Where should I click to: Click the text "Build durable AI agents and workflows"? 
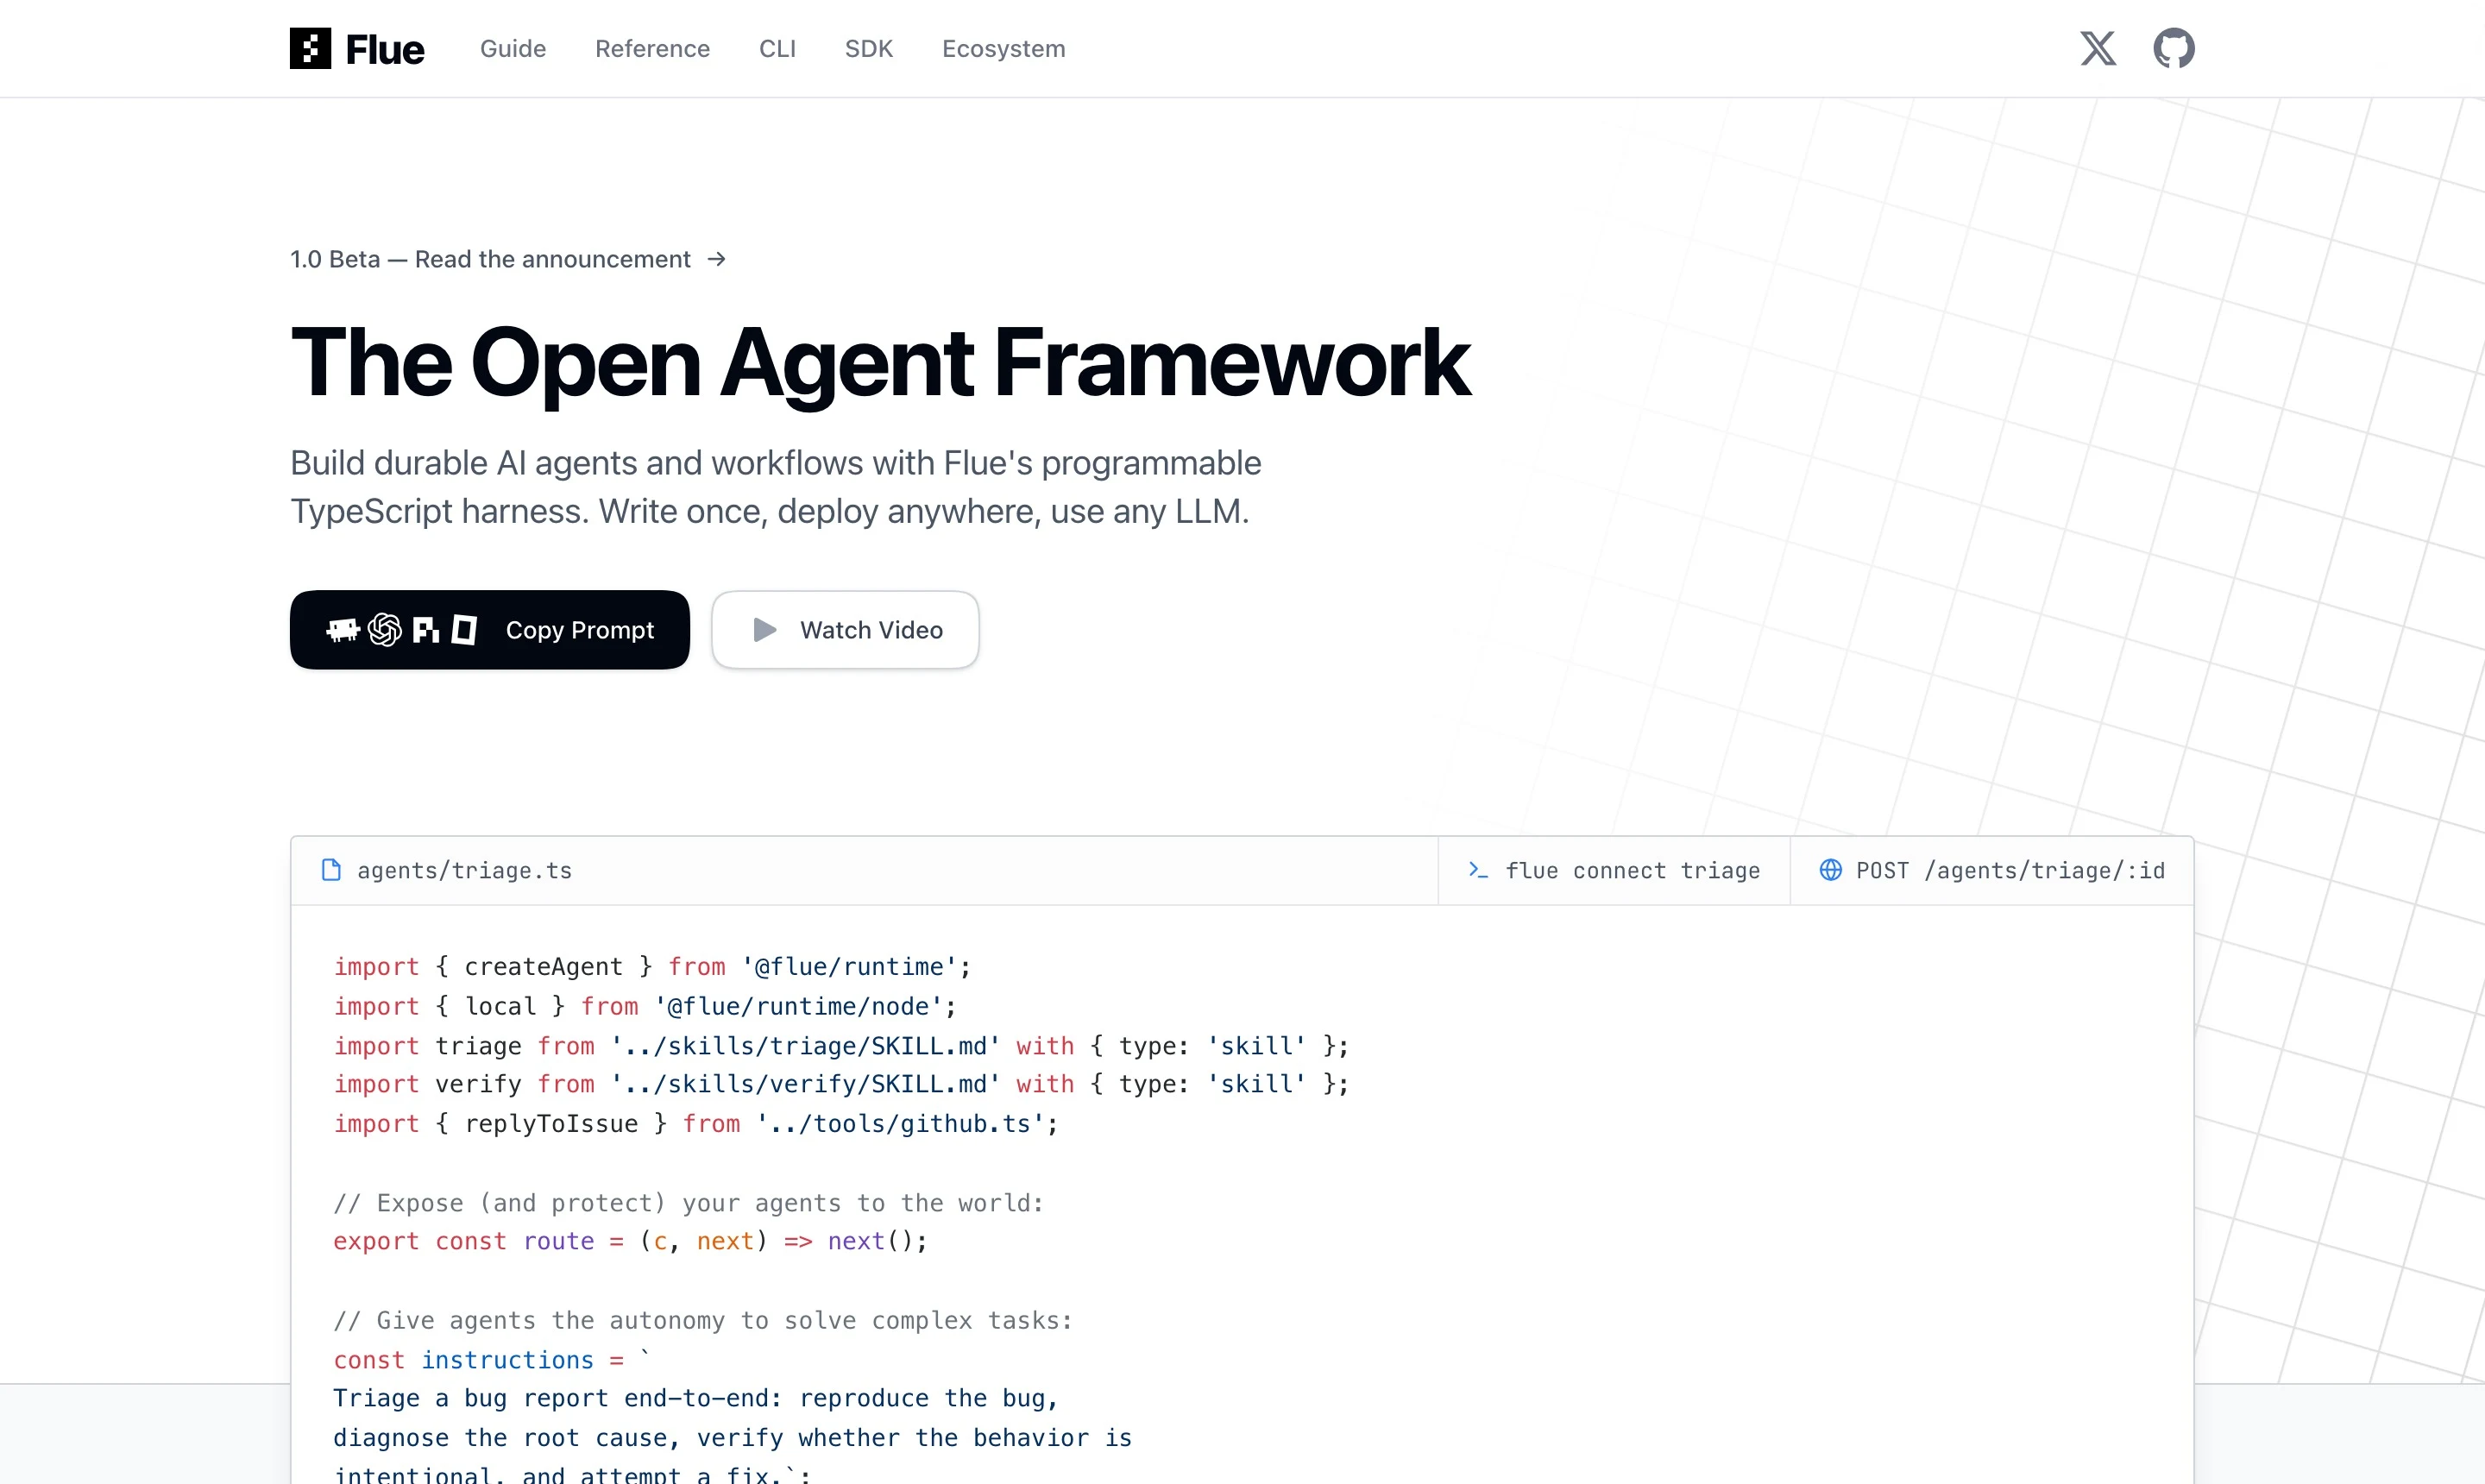click(x=577, y=463)
